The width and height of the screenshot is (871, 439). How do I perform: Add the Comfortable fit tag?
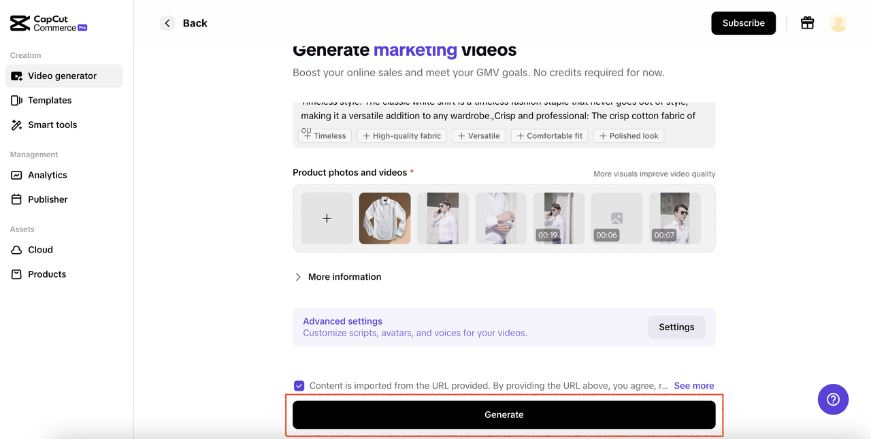pos(550,136)
